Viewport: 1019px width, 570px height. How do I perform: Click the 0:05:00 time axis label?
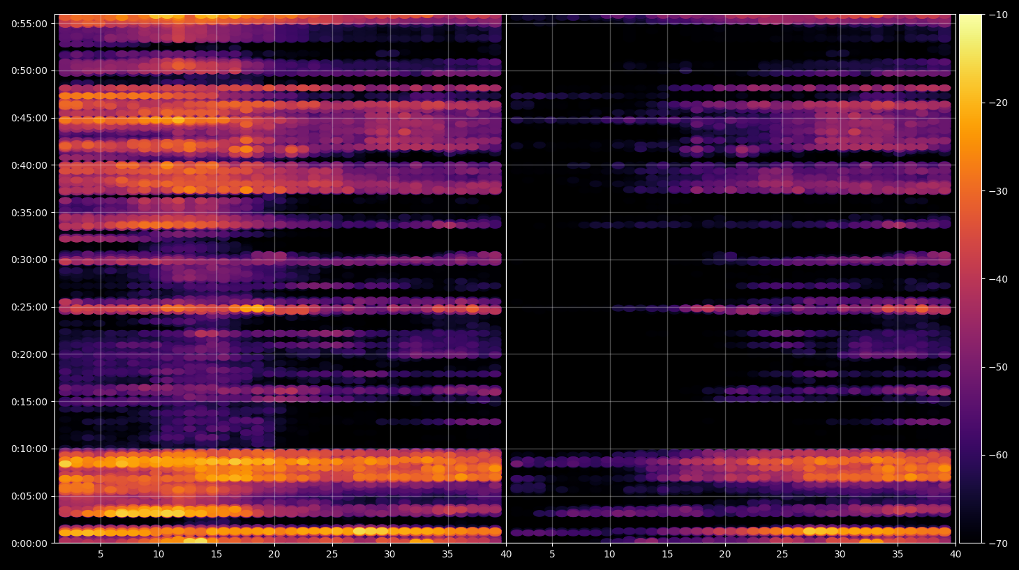[29, 496]
